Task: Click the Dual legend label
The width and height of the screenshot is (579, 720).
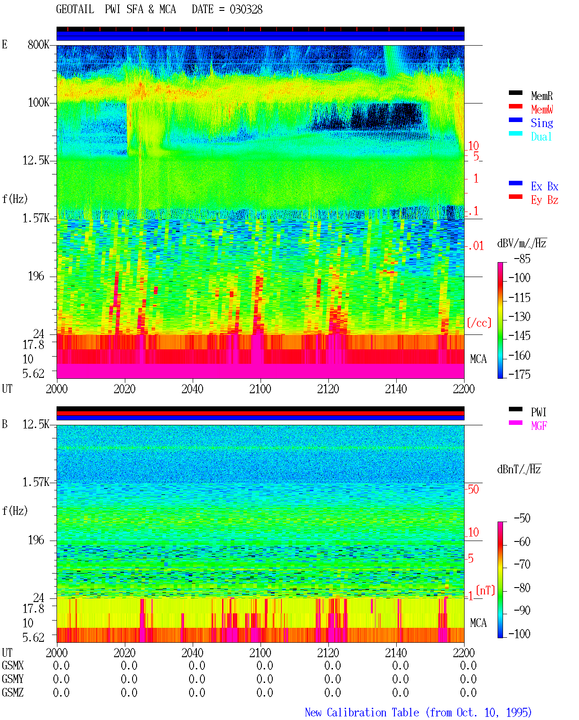Action: (x=542, y=136)
